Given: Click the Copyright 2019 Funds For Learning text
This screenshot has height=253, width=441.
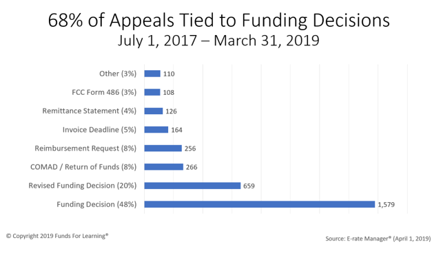Looking at the screenshot, I should pos(57,236).
